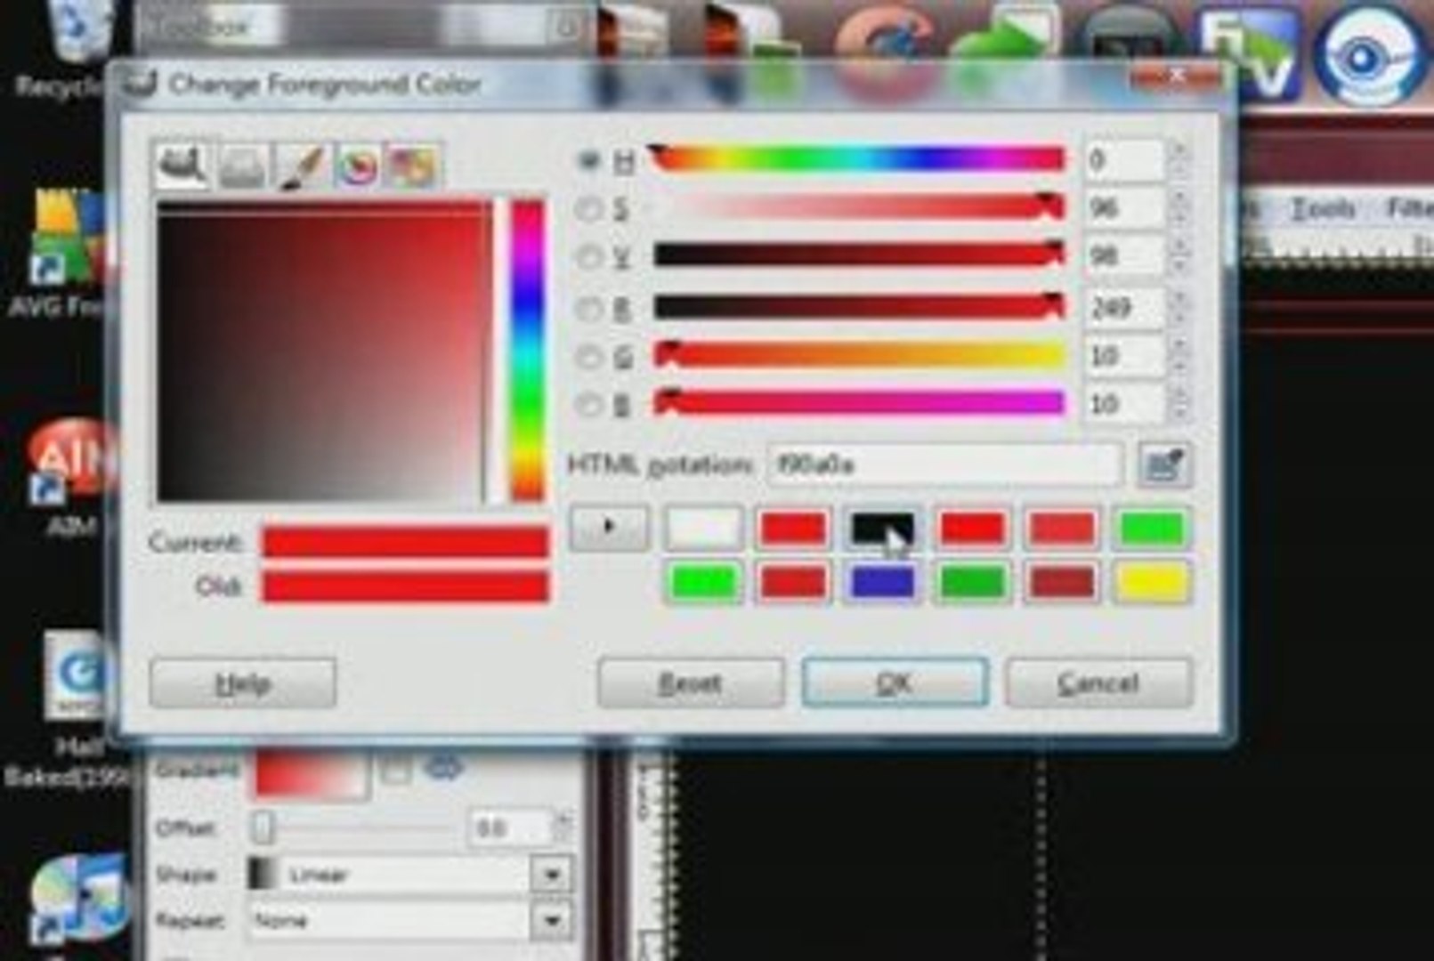Click the Reset button
This screenshot has height=961, width=1434.
(690, 682)
